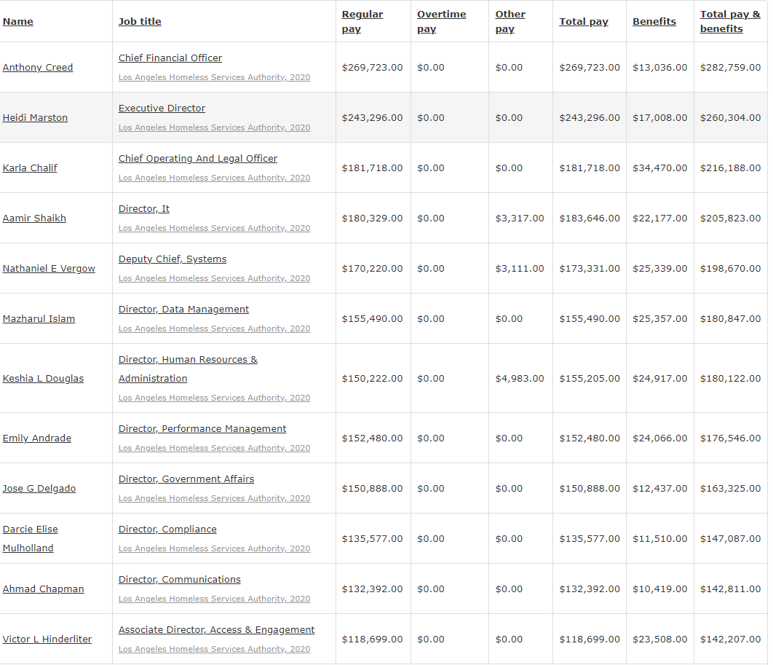Open agency link under Director, Compliance
Viewport: 773px width, 665px height.
point(214,549)
